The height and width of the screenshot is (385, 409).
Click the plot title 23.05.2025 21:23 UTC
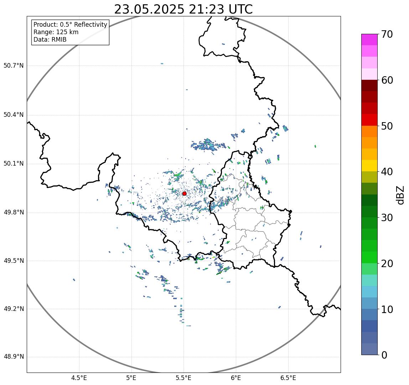coord(183,10)
